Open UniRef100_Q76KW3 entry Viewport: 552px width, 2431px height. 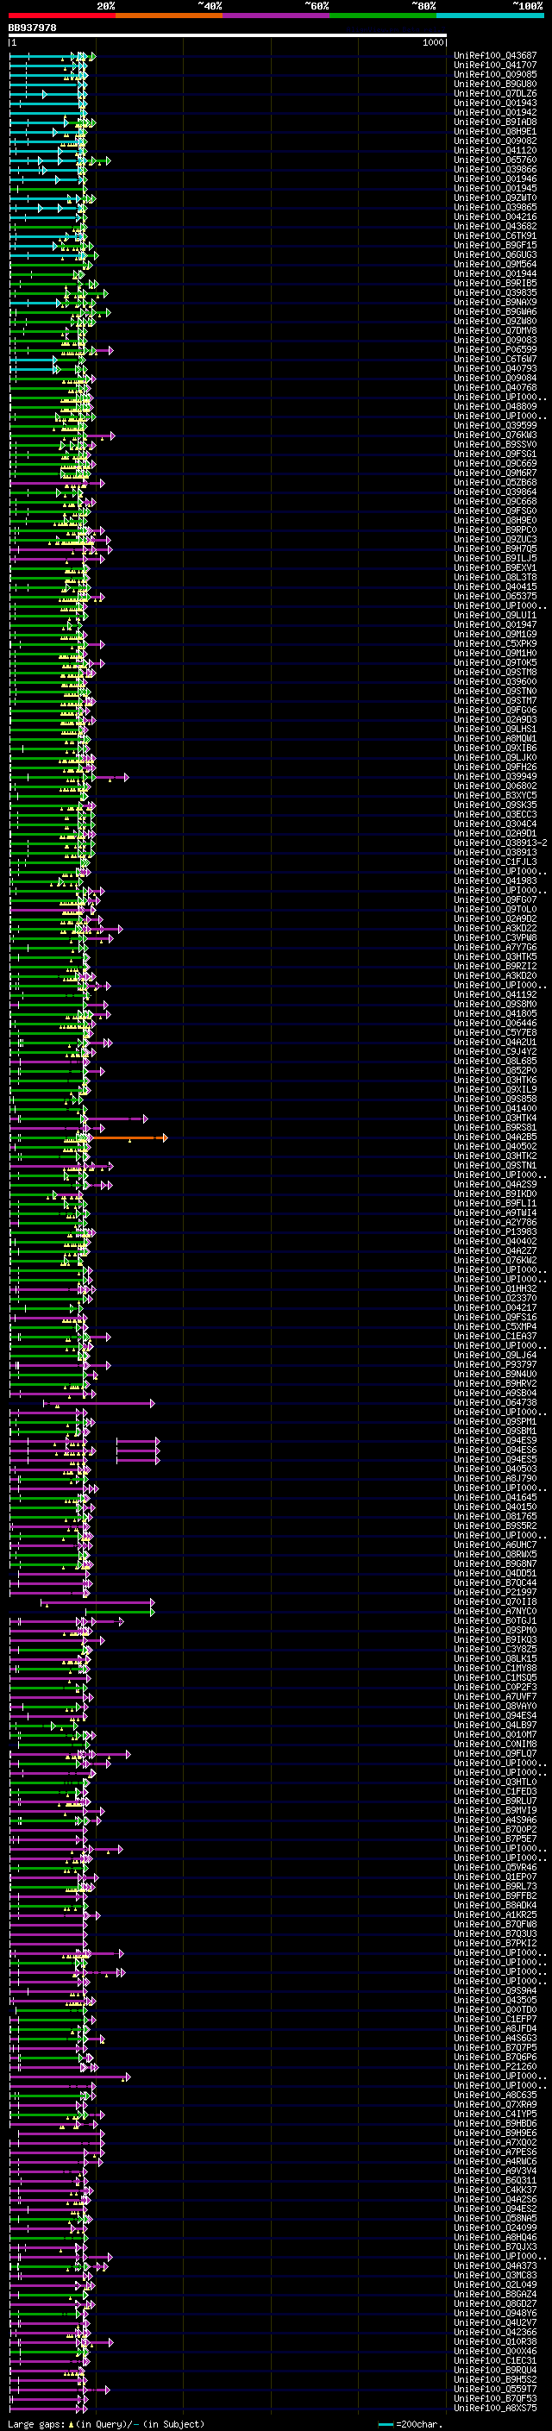tap(495, 435)
